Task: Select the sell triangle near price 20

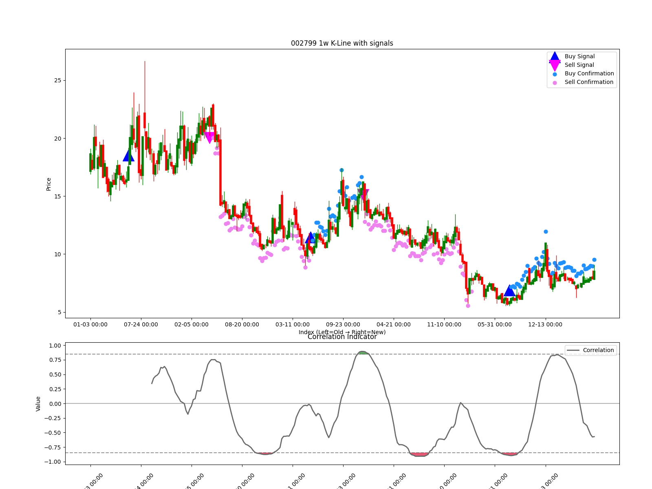Action: (x=209, y=138)
